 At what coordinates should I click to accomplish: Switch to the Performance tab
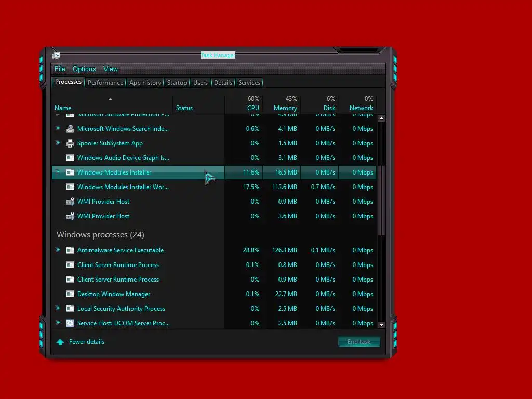click(105, 83)
